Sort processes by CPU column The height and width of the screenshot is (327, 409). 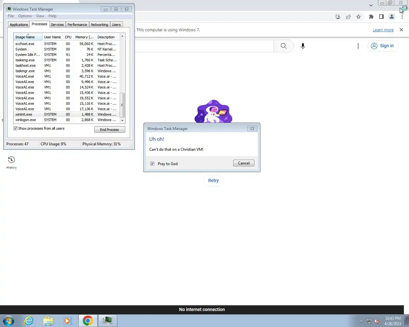pos(68,37)
